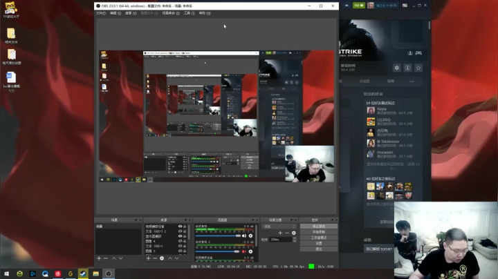Image resolution: width=498 pixels, height=279 pixels.
Task: Open friend LQ.DGQ in Steam list
Action: point(390,122)
